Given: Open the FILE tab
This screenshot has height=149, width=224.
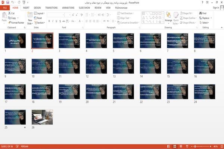Looking at the screenshot, I should 5,8.
